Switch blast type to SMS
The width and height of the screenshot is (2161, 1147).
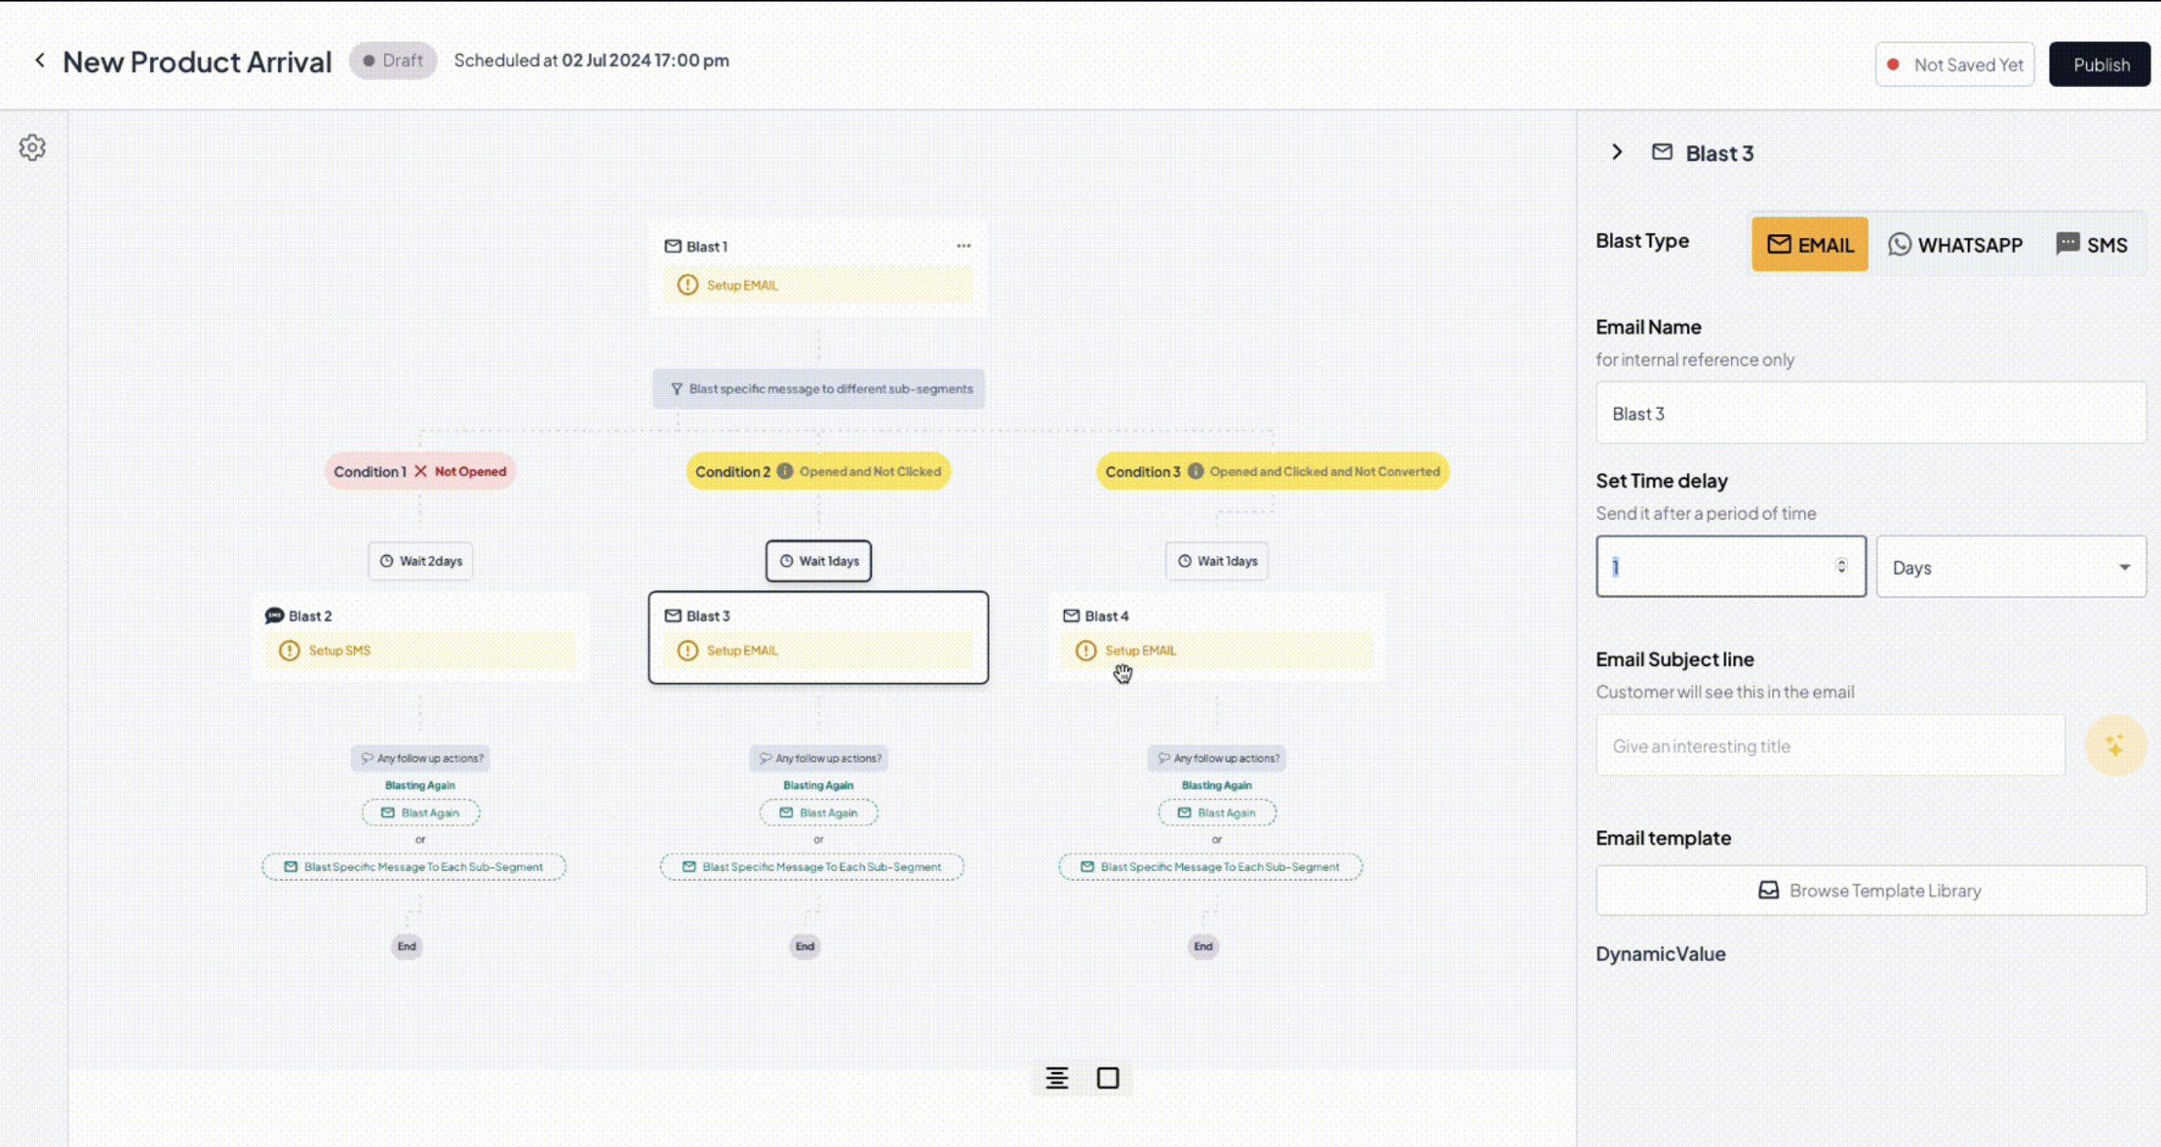2091,244
